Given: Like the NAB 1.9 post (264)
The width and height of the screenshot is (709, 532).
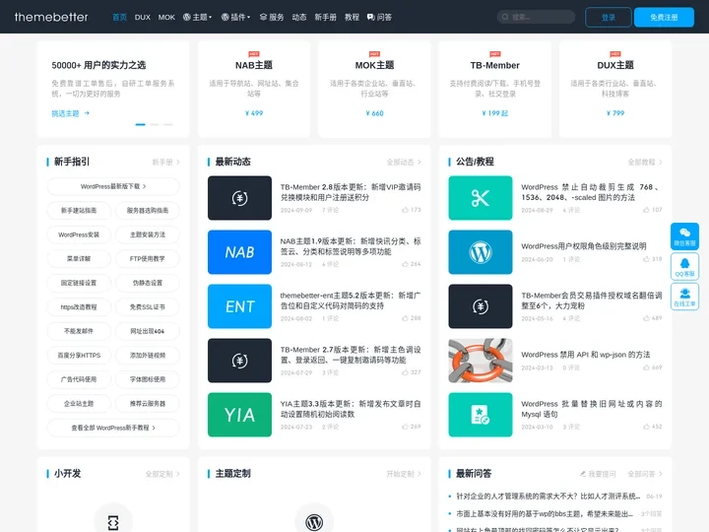Looking at the screenshot, I should tap(411, 264).
